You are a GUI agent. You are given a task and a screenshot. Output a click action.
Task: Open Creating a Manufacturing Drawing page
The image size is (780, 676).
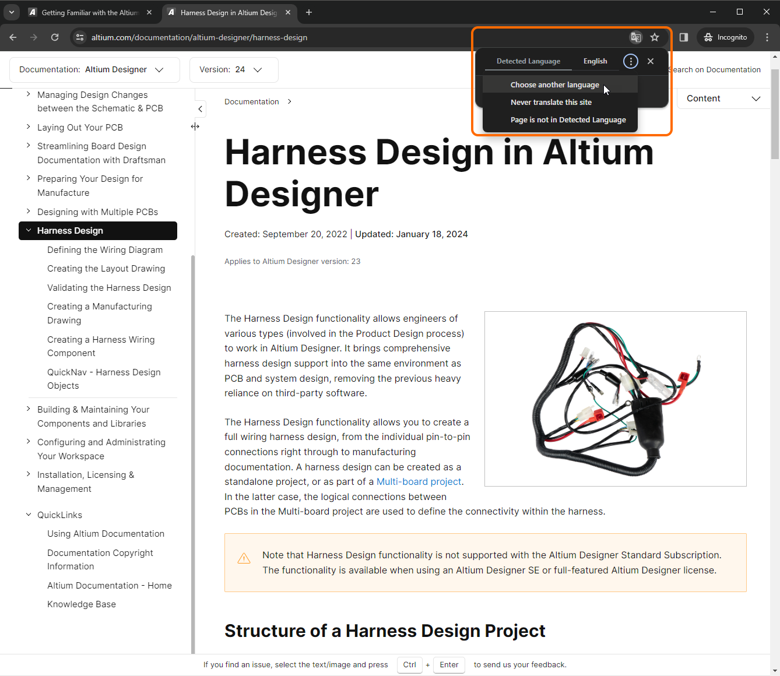click(x=100, y=314)
